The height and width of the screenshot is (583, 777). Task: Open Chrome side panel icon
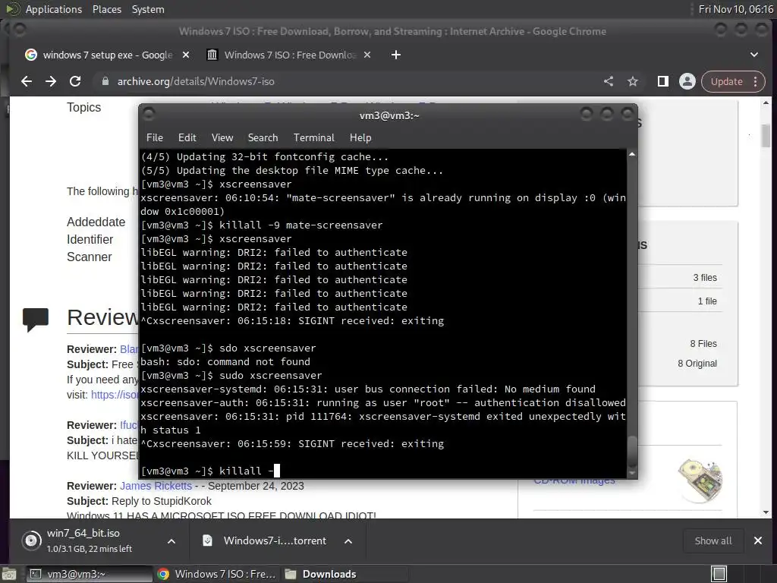662,81
